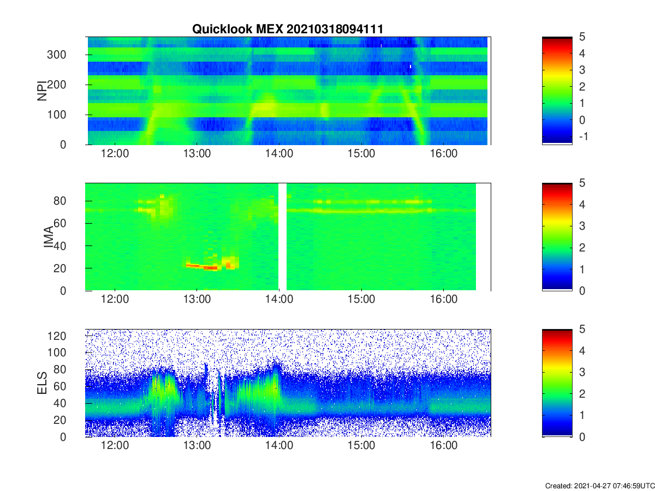Select the IMA y-axis label
655x491 pixels.
coord(49,237)
